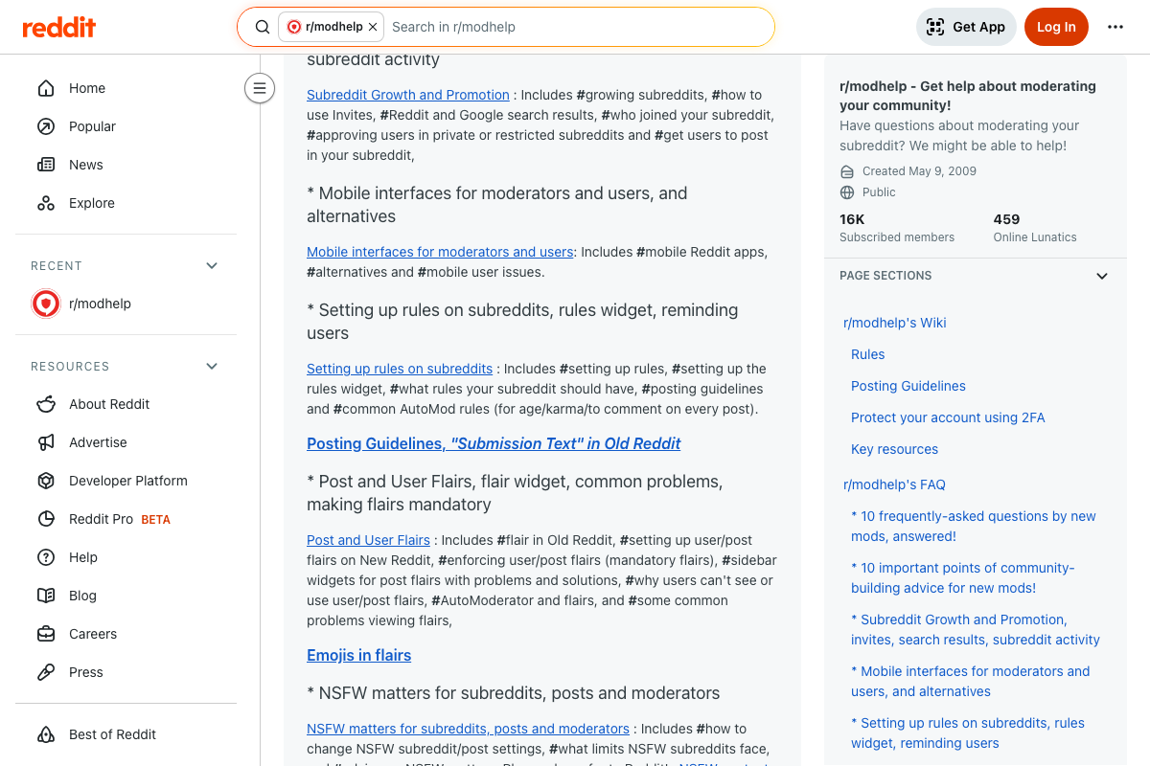Screen dimensions: 1150x766
Task: Open Mobile interfaces for moderators link
Action: (x=440, y=252)
